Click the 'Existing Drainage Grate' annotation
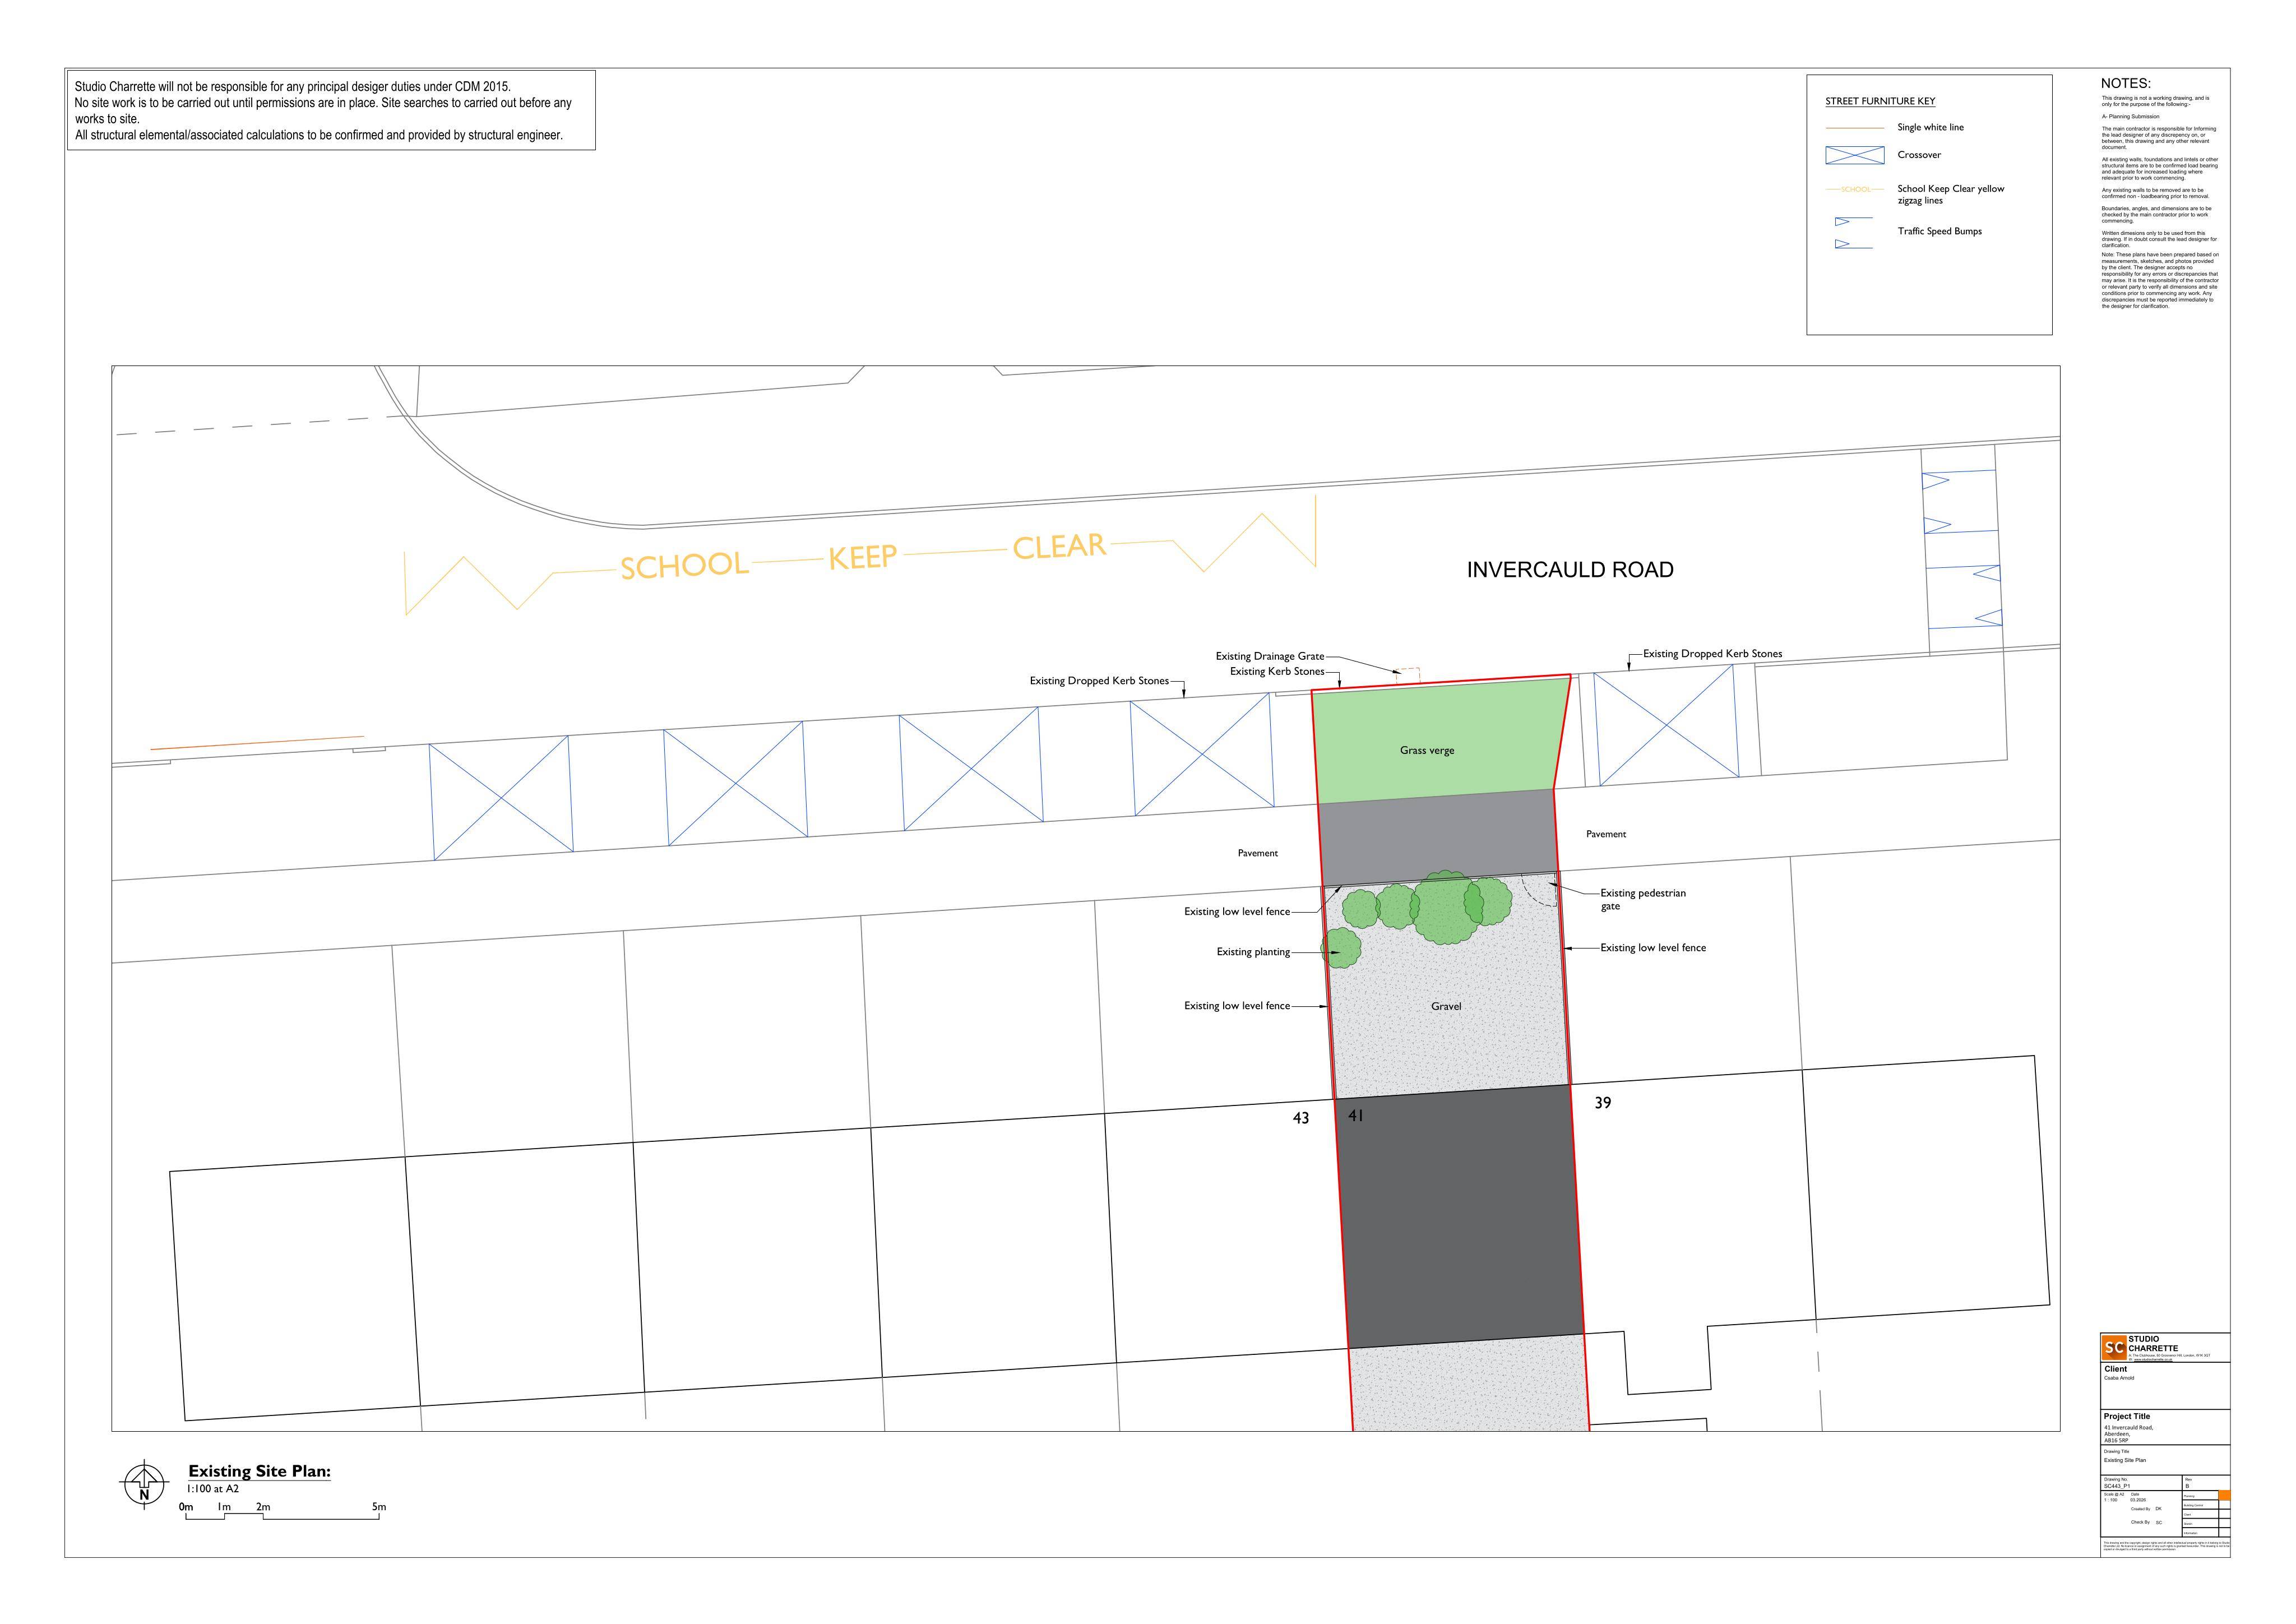 (x=1269, y=656)
